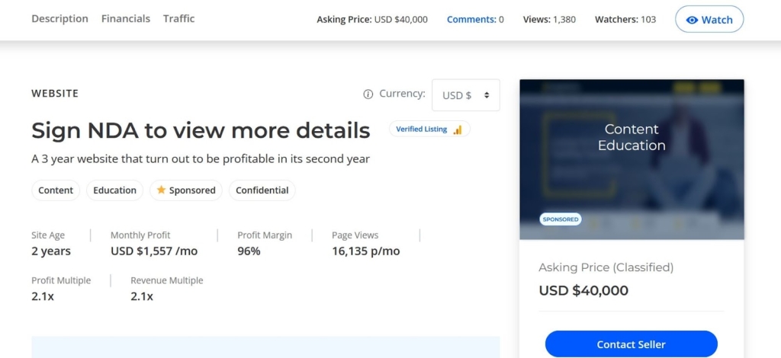Switch to the Description tab

pos(59,18)
